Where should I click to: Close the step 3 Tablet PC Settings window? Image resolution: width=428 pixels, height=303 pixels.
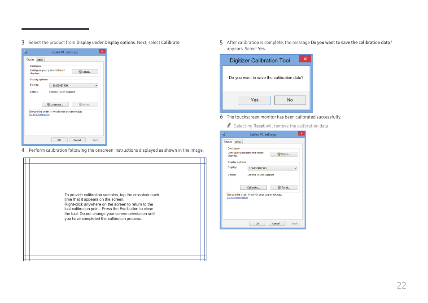coord(102,51)
